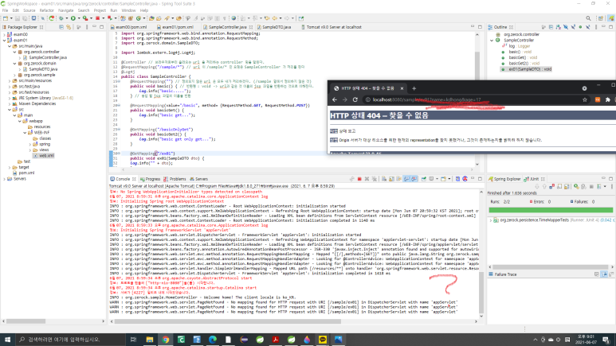
Task: Click Console horizontal scrollbar
Action: coord(228,321)
